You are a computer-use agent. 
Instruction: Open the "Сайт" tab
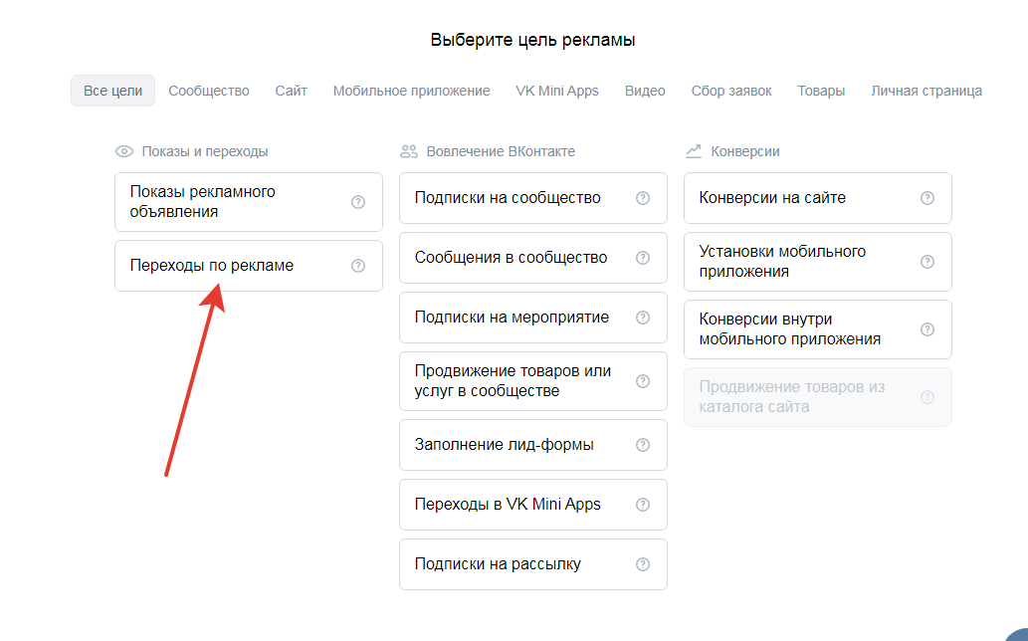click(x=291, y=90)
